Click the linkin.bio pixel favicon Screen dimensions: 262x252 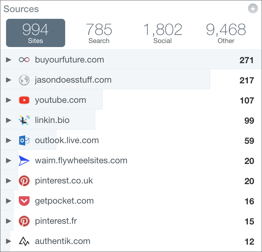[24, 120]
